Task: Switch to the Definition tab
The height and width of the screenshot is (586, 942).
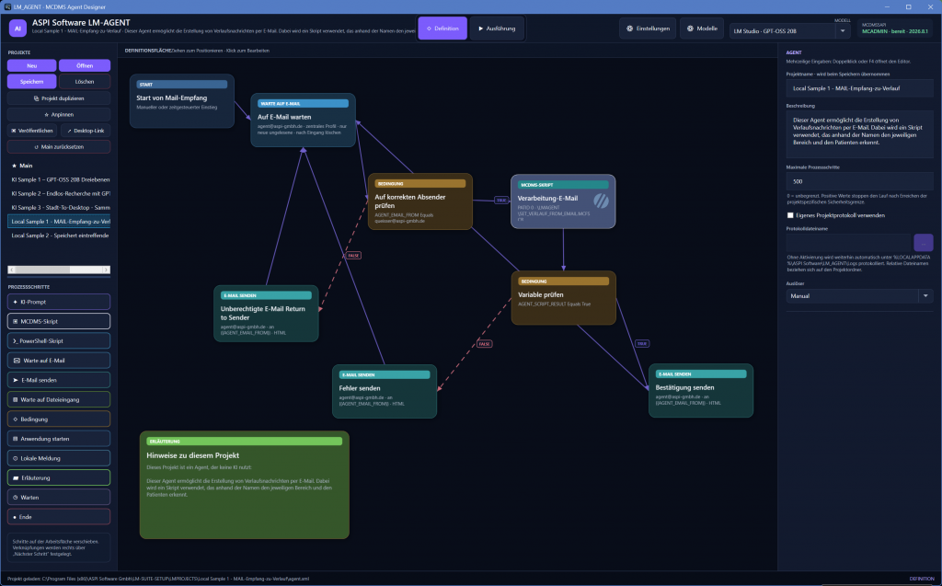Action: click(x=442, y=29)
